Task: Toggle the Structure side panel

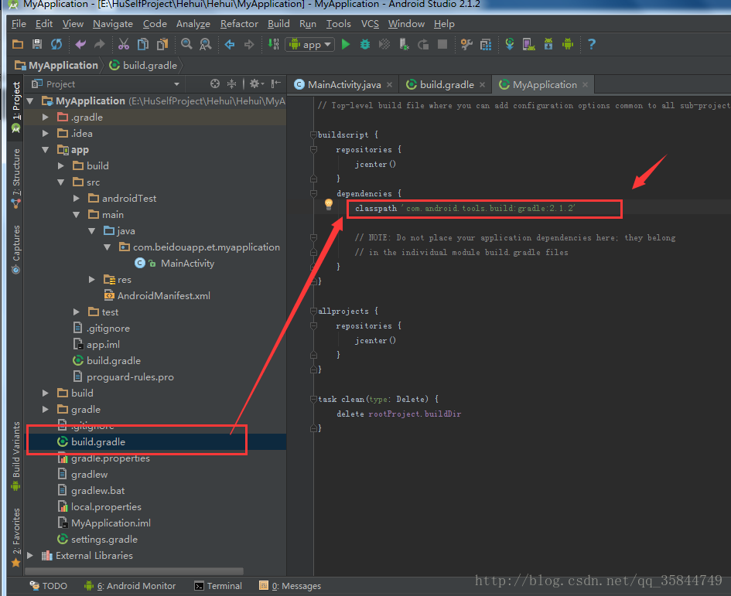Action: 16,178
